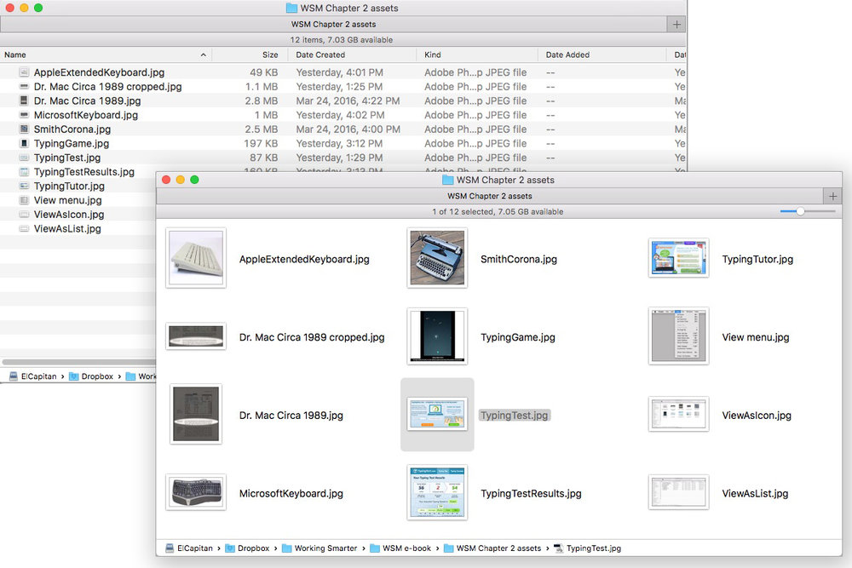Select SmithCorona.jpg typewriter thumbnail
Screen dimensions: 852x568
[437, 258]
